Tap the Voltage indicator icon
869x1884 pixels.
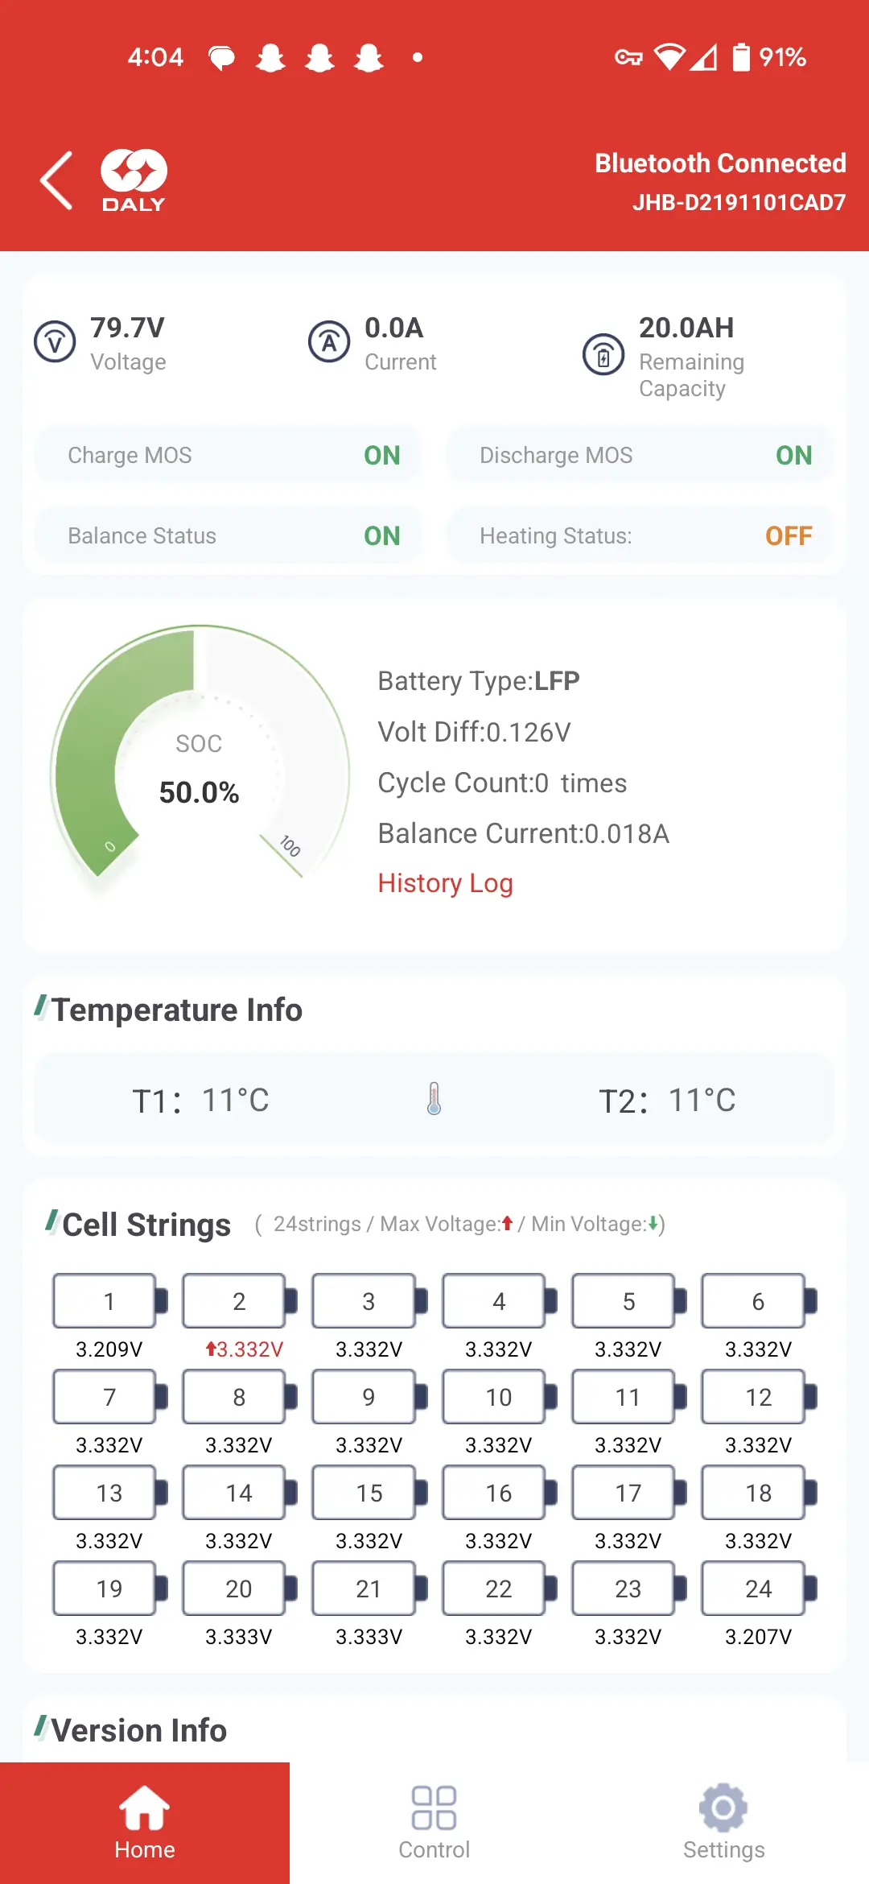(55, 342)
